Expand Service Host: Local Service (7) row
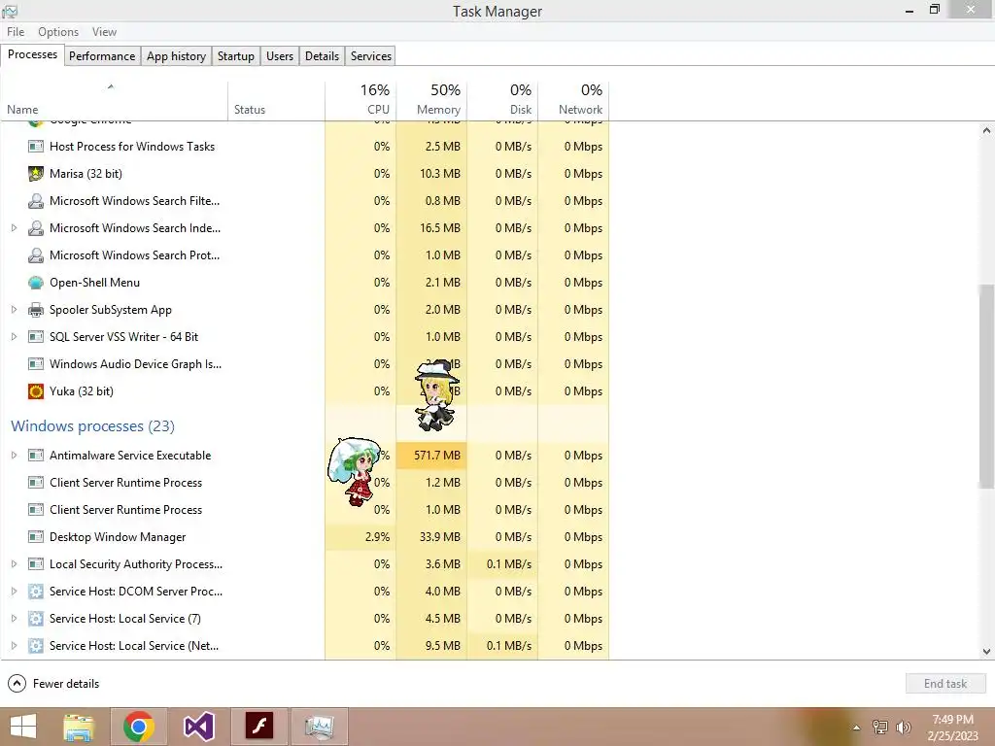Viewport: 995px width, 746px height. tap(14, 619)
